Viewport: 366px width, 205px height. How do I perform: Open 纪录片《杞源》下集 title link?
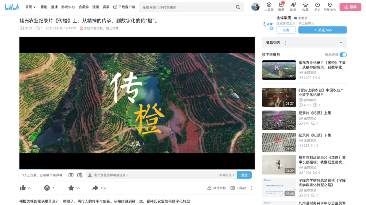[x=315, y=135]
